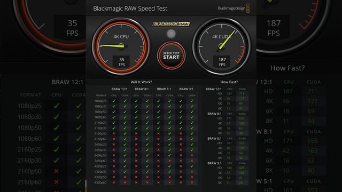Click BRAW 12:1 4K CUDA value 177
Viewport: 342px width, 192px height.
coord(242,99)
